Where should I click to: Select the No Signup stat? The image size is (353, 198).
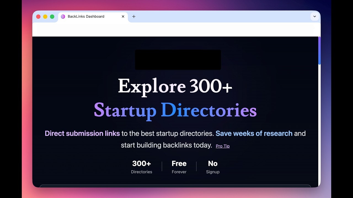coord(213,167)
